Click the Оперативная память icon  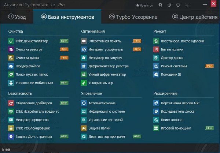point(84,41)
